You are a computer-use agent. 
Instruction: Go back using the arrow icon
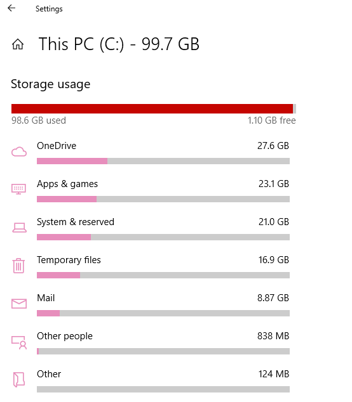coord(11,8)
